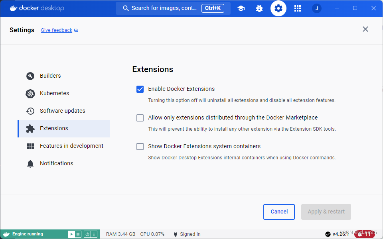Viewport: 383px width, 239px height.
Task: Open the Notifications settings section
Action: tap(63, 164)
